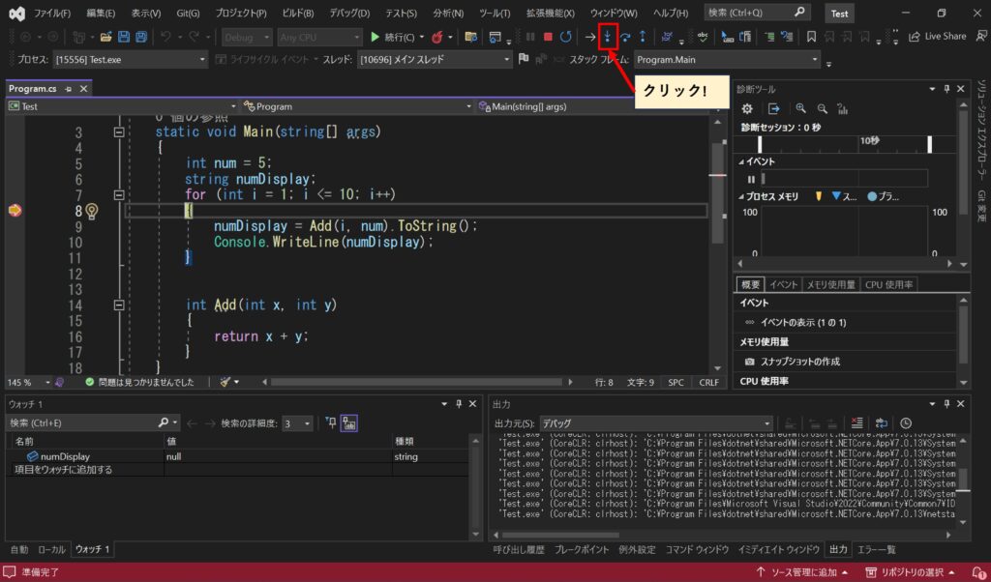
Task: Open file with the folder icon
Action: click(106, 37)
